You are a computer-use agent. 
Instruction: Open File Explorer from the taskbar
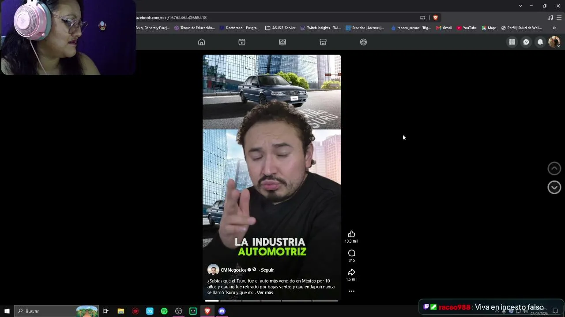click(121, 311)
